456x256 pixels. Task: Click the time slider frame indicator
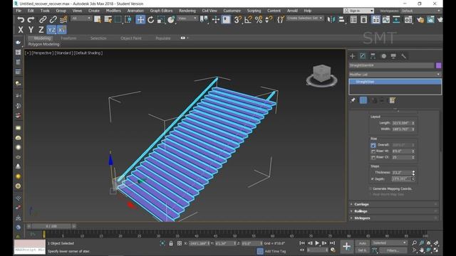(x=51, y=226)
